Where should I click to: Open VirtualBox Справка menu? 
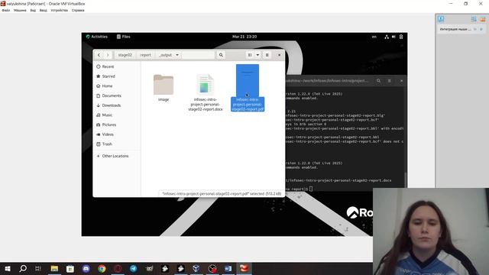pos(78,10)
